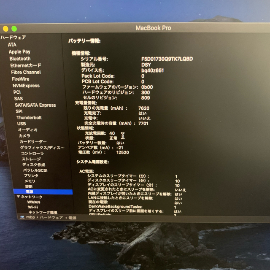
Task: Click the 状態情報 subheading
Action: click(x=85, y=128)
